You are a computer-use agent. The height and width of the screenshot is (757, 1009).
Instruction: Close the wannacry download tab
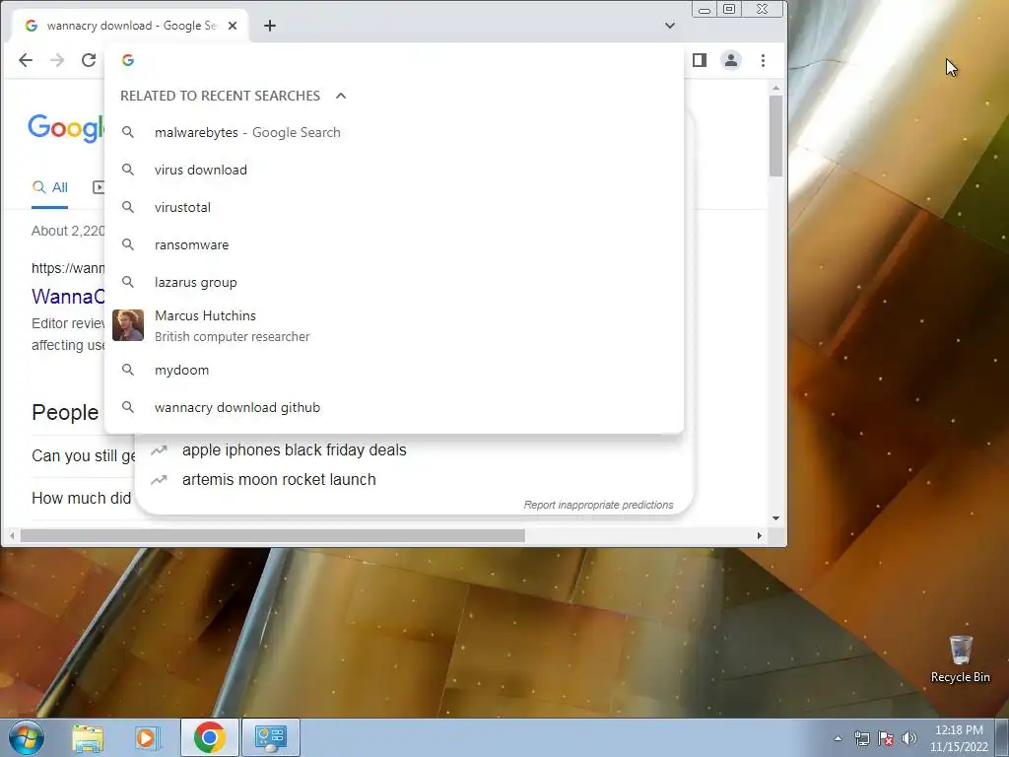tap(233, 26)
